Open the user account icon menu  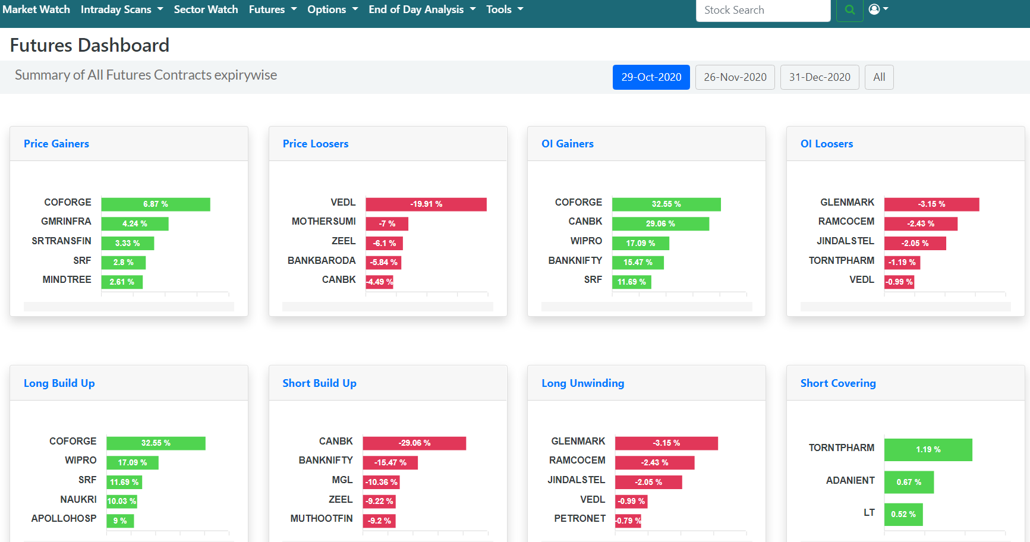(x=878, y=10)
